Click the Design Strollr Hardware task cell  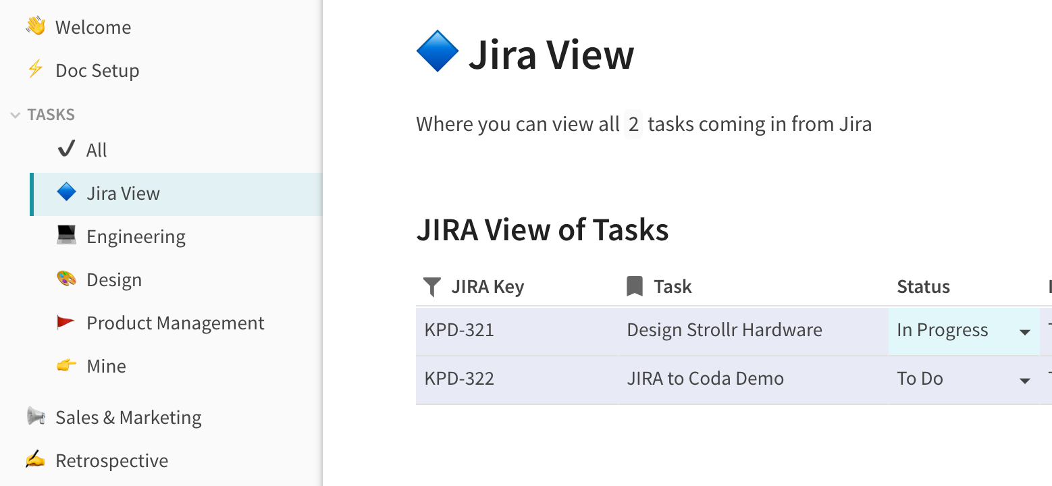coord(724,330)
